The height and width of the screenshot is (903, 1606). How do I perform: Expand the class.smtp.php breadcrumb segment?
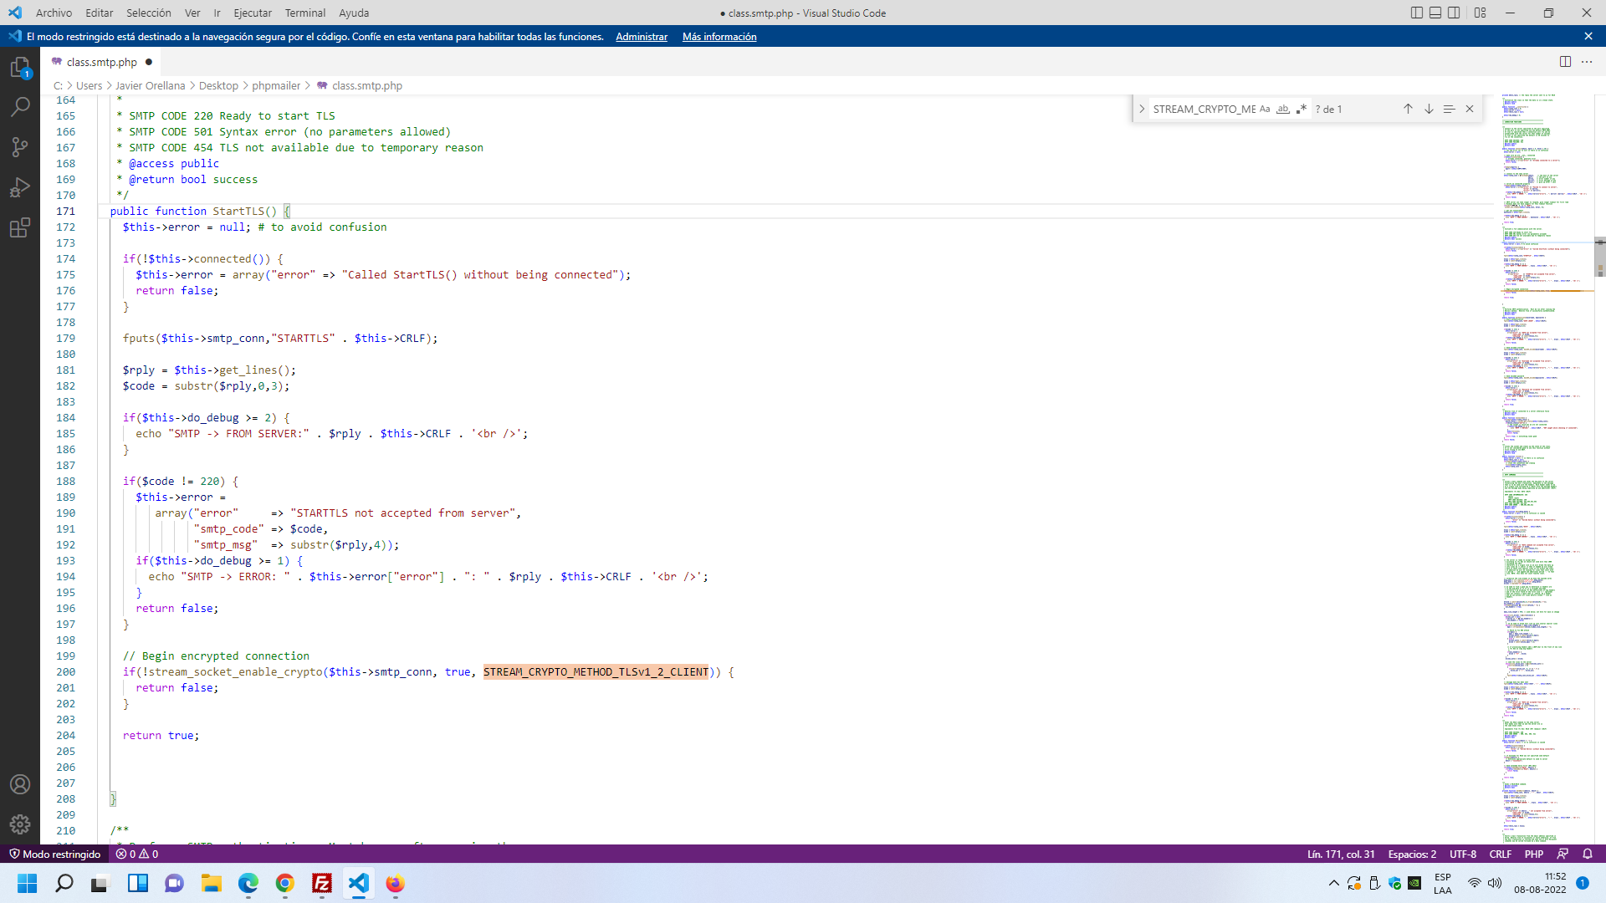click(x=367, y=85)
